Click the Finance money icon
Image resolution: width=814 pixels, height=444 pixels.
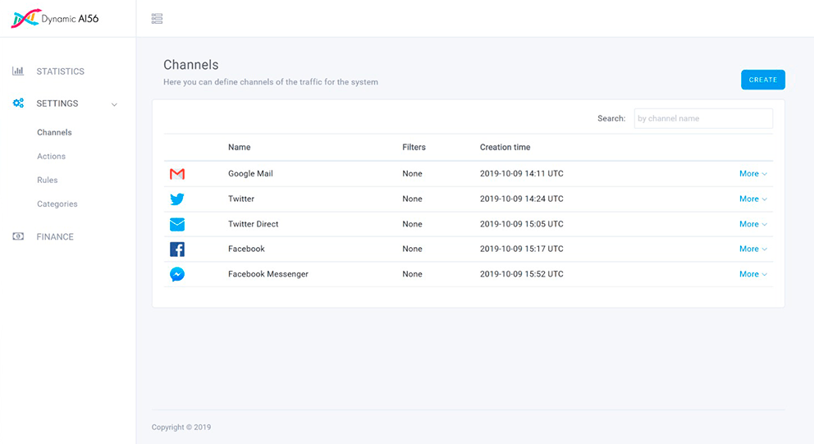pyautogui.click(x=18, y=236)
